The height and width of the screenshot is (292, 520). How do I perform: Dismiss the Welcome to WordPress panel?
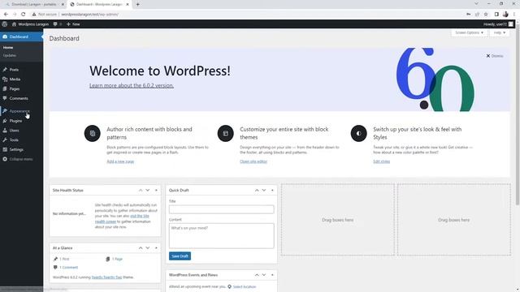click(495, 56)
